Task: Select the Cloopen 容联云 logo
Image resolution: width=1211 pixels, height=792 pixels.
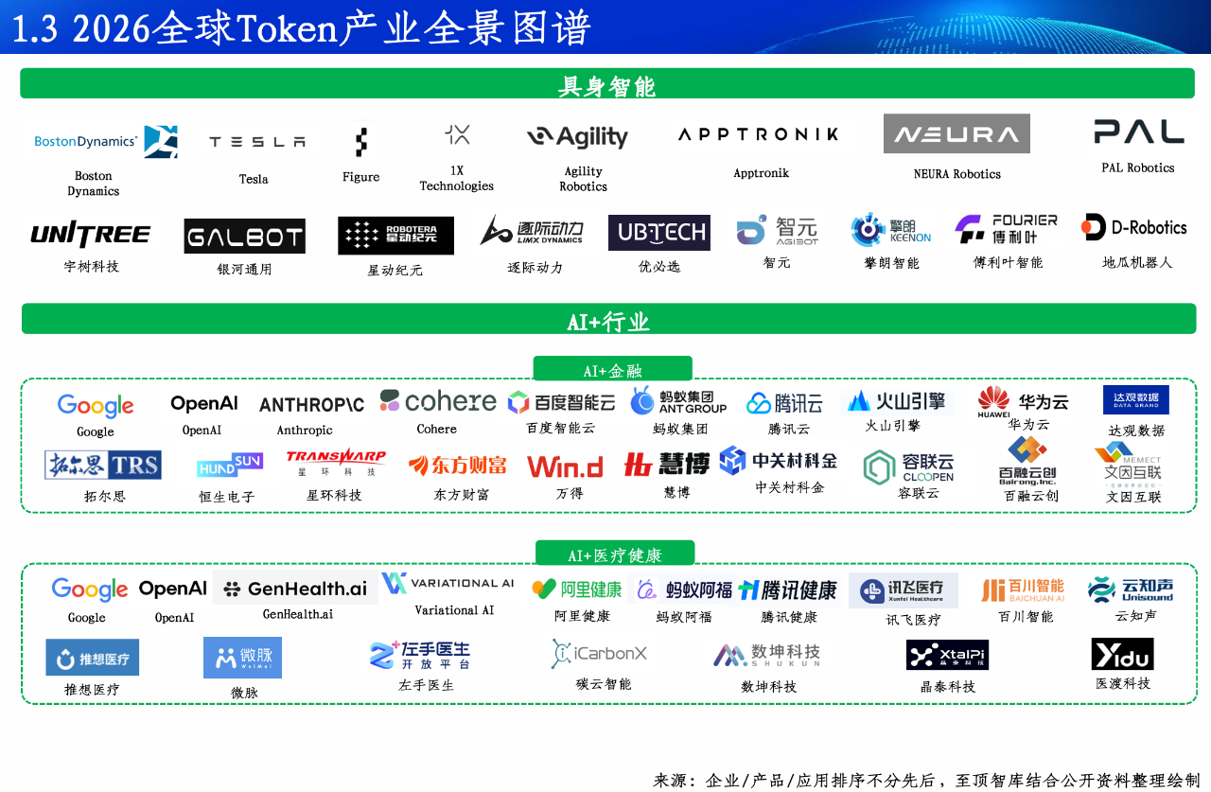Action: (909, 466)
